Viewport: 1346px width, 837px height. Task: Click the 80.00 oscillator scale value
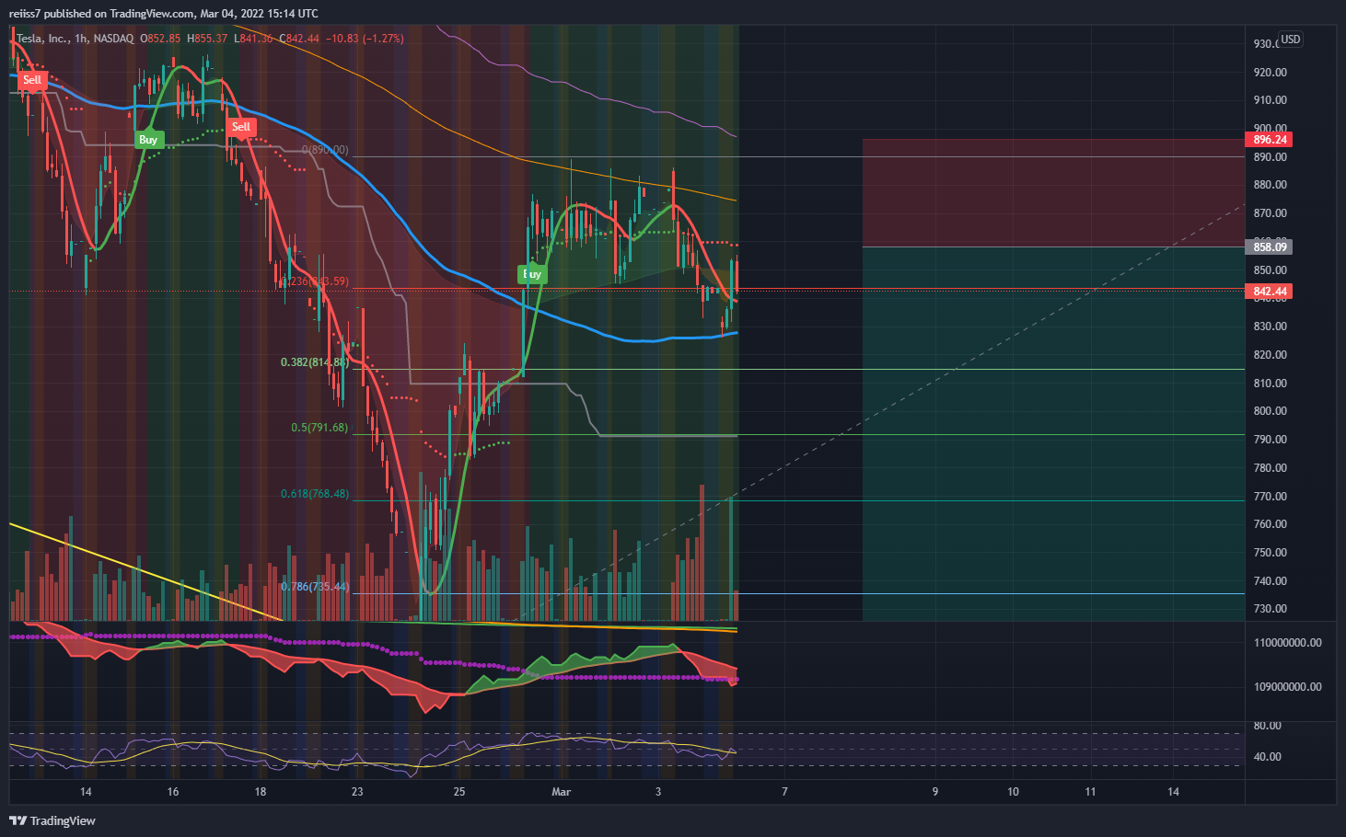click(1268, 726)
